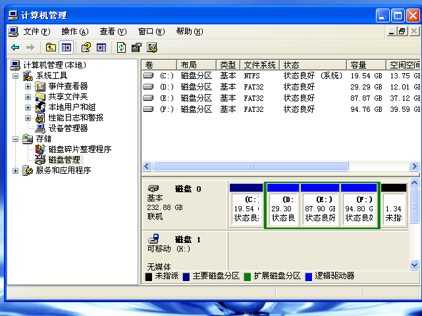
Task: Click the Refresh toolbar icon
Action: 121,47
